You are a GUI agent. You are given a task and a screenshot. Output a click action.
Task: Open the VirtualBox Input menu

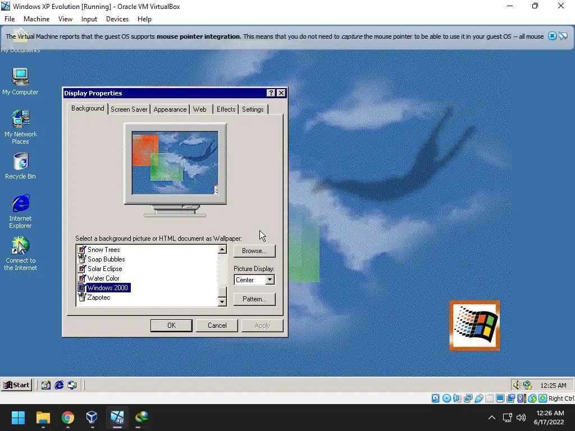point(89,19)
